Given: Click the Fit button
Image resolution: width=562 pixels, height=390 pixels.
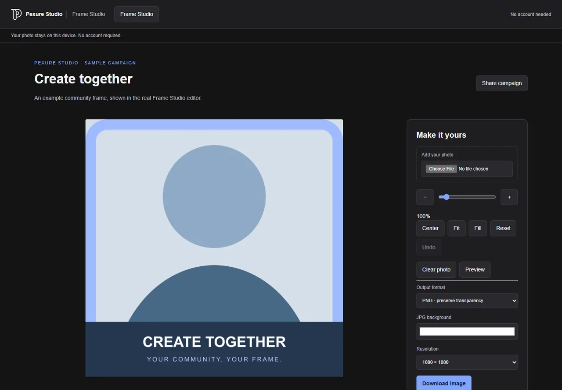Looking at the screenshot, I should [457, 229].
